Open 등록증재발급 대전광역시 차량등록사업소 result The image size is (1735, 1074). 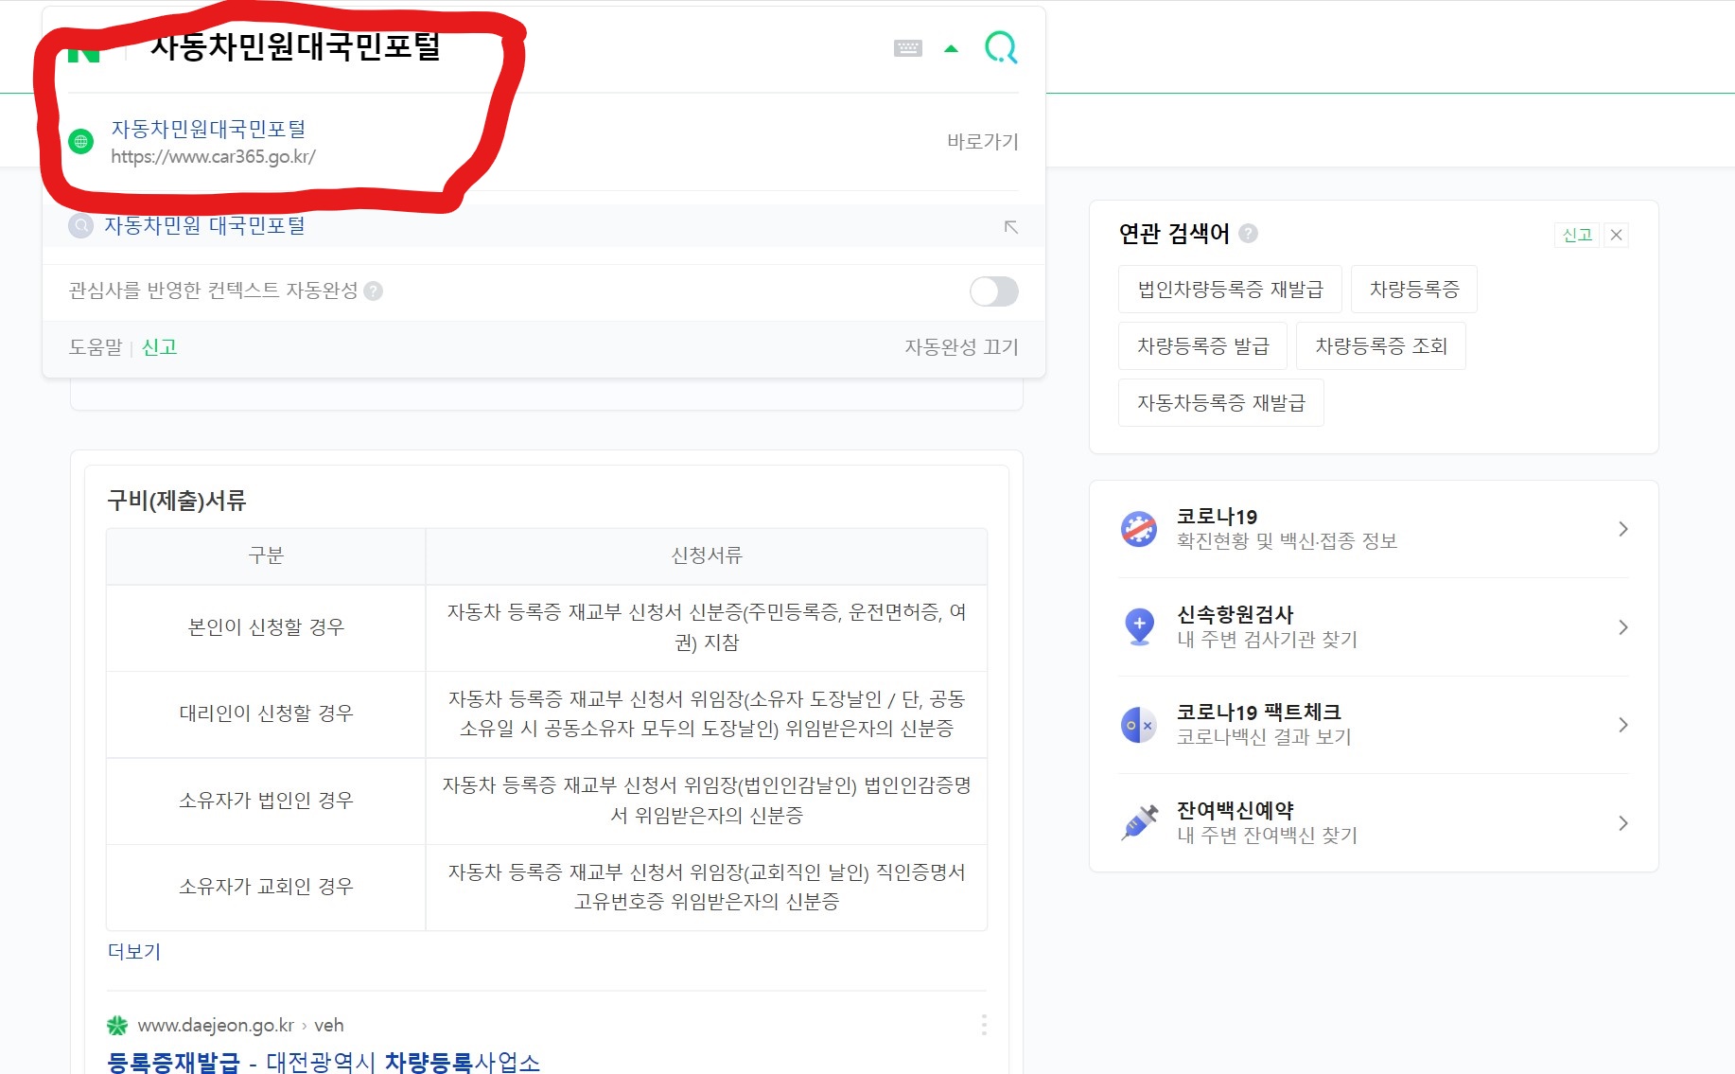[x=324, y=1063]
